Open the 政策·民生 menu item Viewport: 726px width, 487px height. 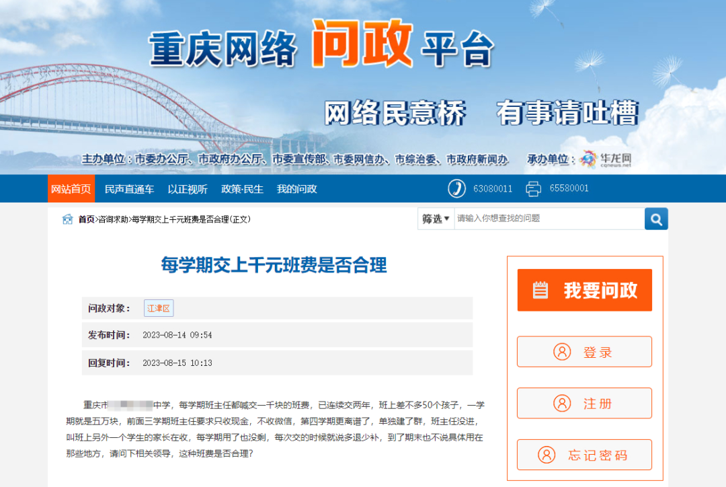[242, 189]
